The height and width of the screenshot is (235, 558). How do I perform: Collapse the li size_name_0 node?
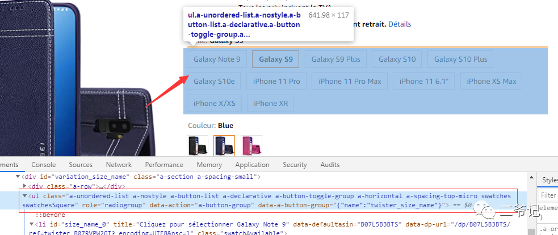32,224
